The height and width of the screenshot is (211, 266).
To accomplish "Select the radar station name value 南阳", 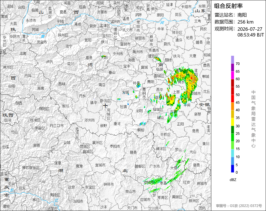I will 242,15.
